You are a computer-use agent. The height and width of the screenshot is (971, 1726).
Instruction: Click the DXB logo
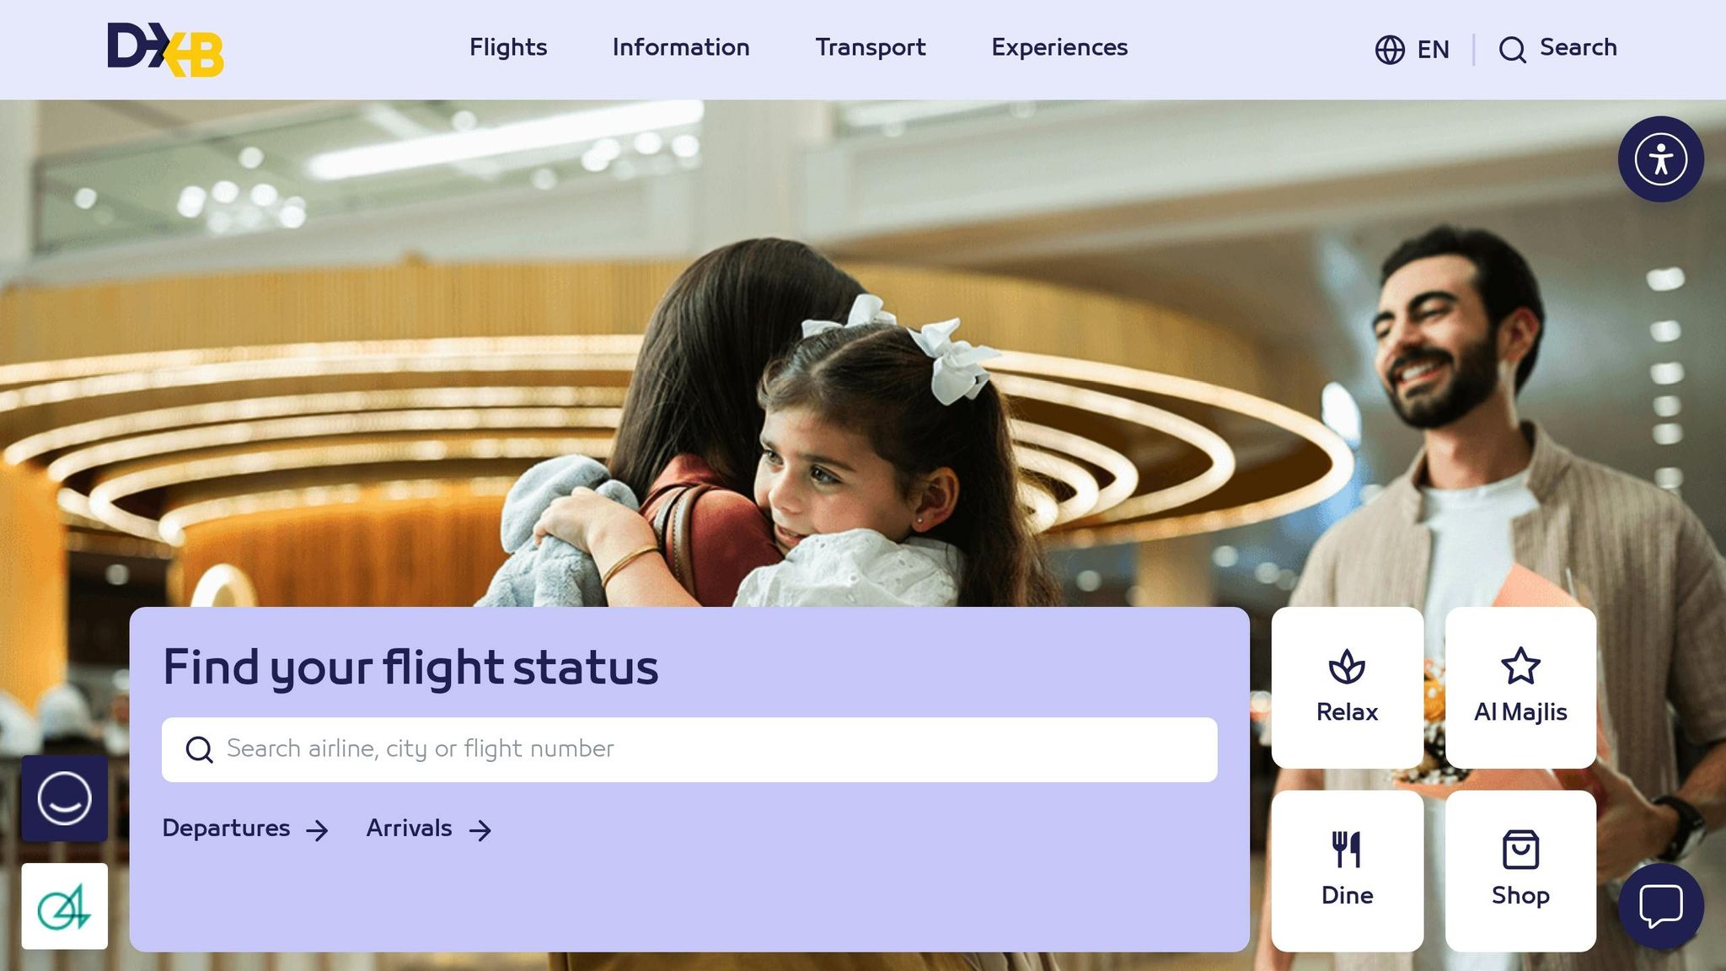[165, 49]
